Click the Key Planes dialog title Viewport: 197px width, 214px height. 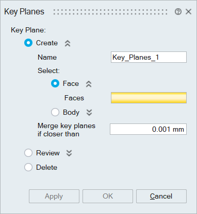[x=24, y=12]
